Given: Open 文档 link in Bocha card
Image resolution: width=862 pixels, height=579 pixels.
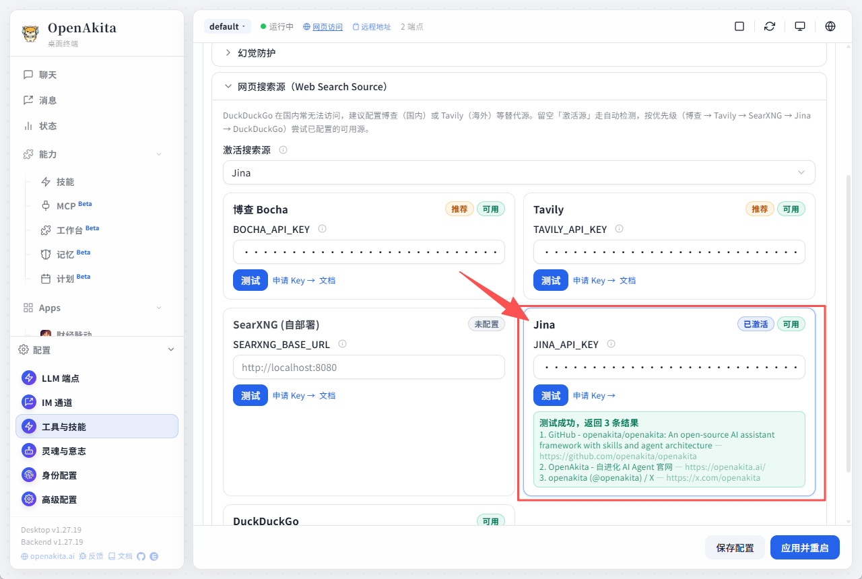Looking at the screenshot, I should click(x=327, y=281).
